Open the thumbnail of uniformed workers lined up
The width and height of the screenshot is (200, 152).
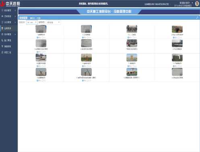click(x=132, y=43)
